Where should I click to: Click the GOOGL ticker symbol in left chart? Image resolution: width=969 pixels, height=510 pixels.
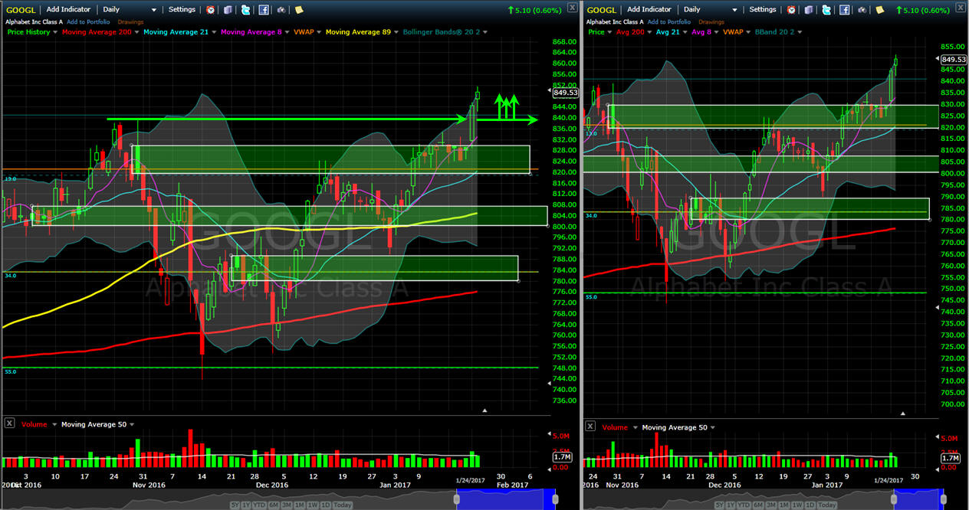(21, 11)
